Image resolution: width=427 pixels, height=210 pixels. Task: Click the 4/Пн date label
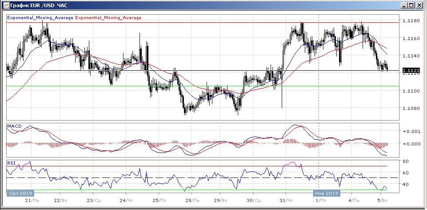354,201
